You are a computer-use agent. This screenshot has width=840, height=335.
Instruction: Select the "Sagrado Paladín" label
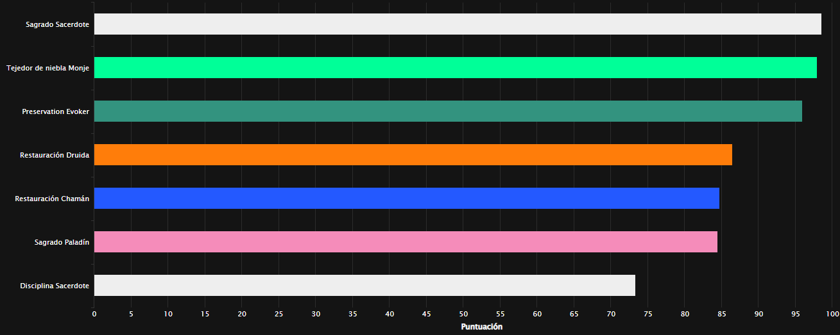(62, 242)
